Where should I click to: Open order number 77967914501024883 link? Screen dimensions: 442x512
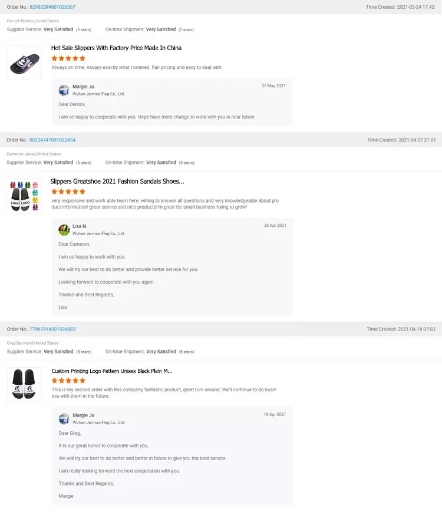coord(52,329)
